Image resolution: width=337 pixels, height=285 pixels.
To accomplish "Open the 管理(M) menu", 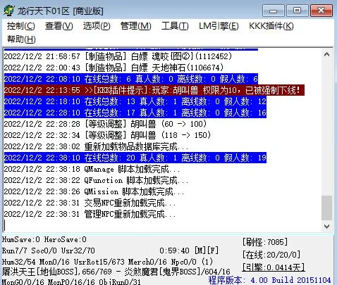I will (136, 26).
